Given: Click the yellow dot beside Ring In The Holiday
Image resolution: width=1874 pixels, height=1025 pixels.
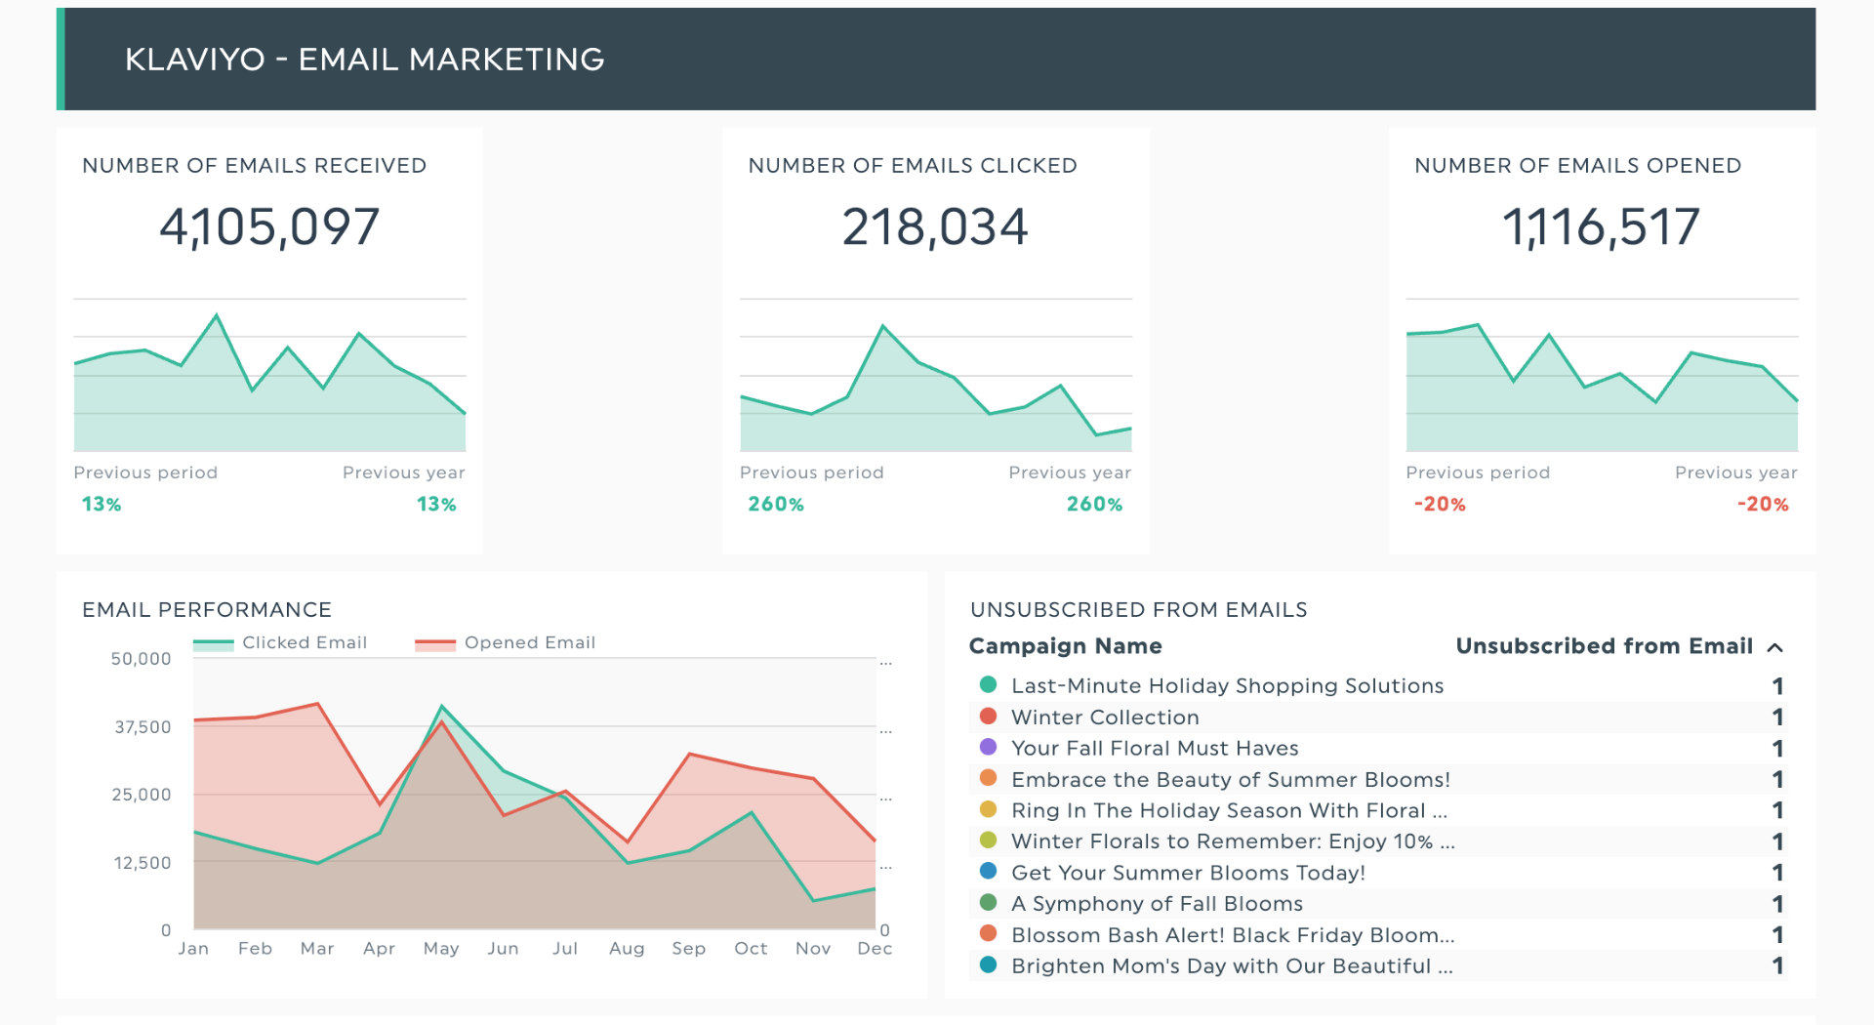Looking at the screenshot, I should [988, 810].
